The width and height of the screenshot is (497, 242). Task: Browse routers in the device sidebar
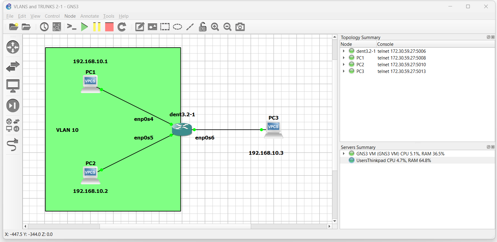13,47
